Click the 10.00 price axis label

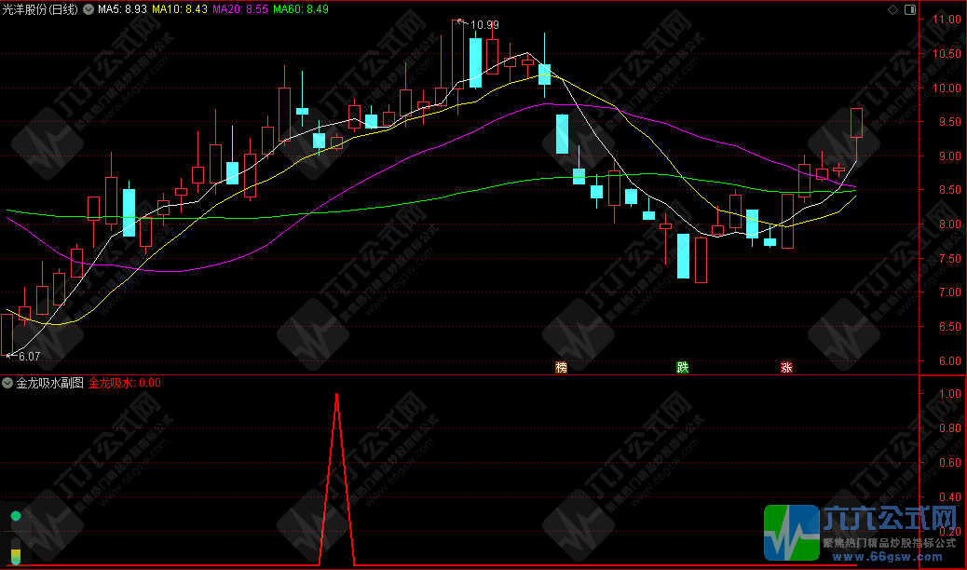(x=946, y=88)
